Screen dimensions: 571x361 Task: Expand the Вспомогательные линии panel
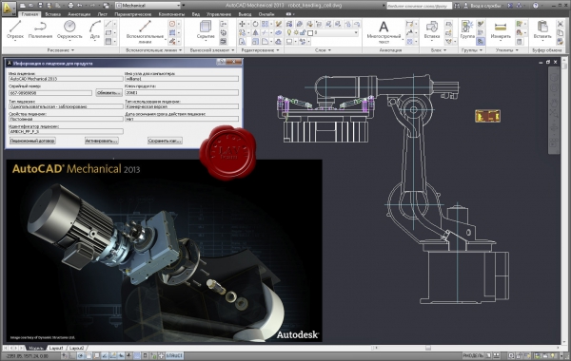click(x=153, y=50)
